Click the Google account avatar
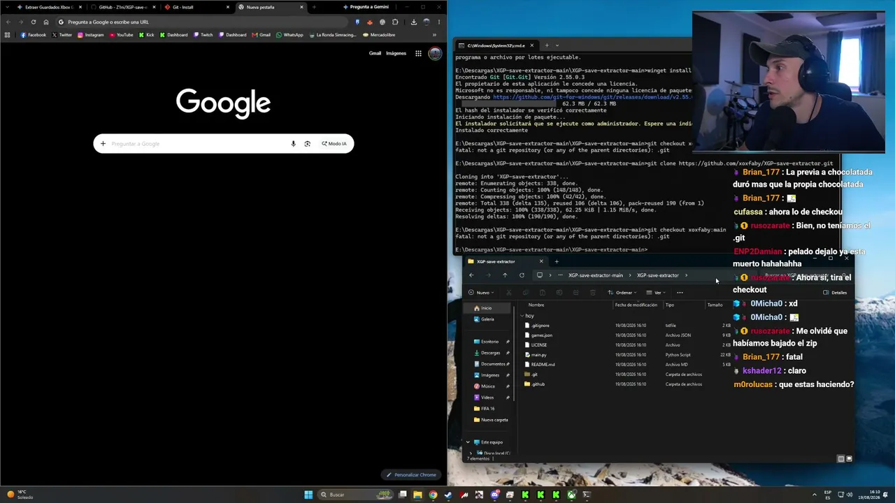 [435, 53]
